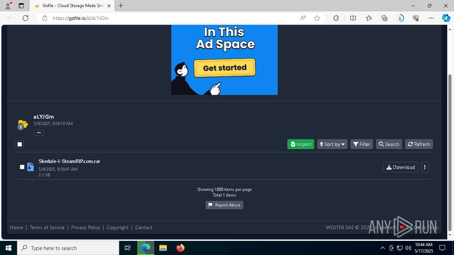Open the file's three-dot options menu
This screenshot has height=255, width=454.
pyautogui.click(x=425, y=167)
